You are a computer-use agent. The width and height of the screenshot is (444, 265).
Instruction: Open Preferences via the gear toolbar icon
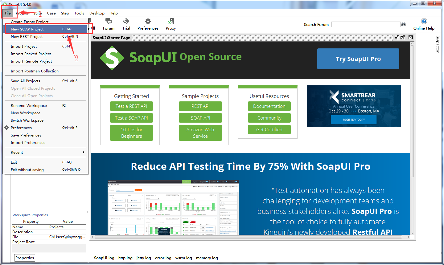point(148,24)
